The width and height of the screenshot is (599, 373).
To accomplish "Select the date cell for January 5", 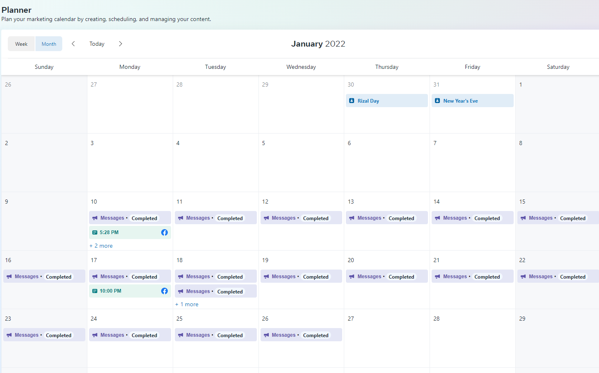I will (x=301, y=163).
